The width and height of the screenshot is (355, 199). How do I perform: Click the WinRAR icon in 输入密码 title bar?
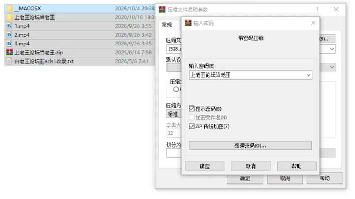[188, 23]
